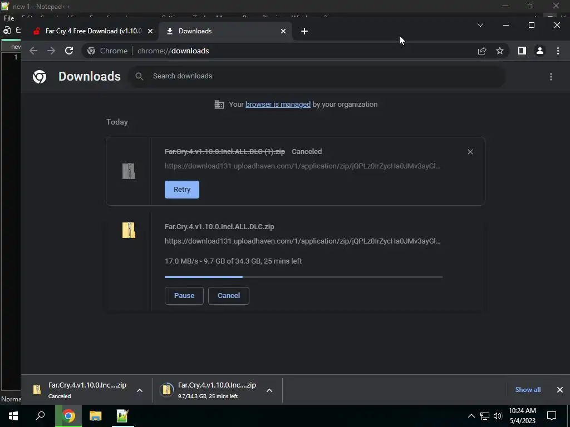570x427 pixels.
Task: Open a new tab with the plus button
Action: pyautogui.click(x=304, y=31)
